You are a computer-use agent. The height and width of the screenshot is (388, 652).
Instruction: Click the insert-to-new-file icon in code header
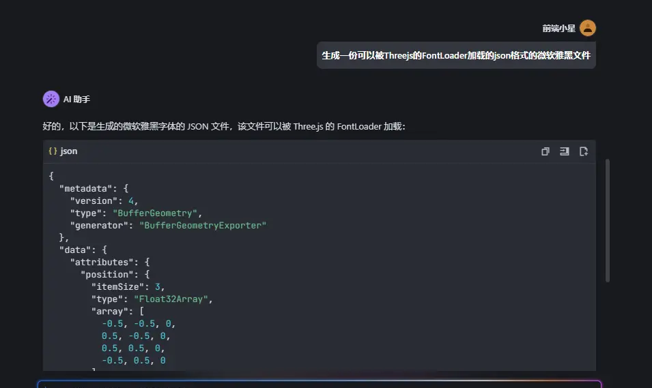tap(584, 151)
